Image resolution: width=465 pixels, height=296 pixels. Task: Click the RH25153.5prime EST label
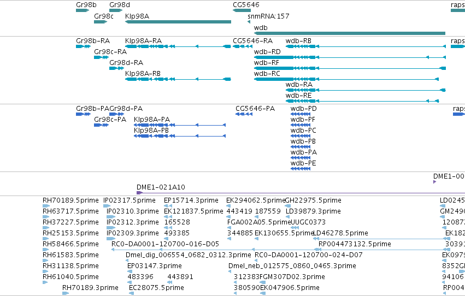coord(70,233)
